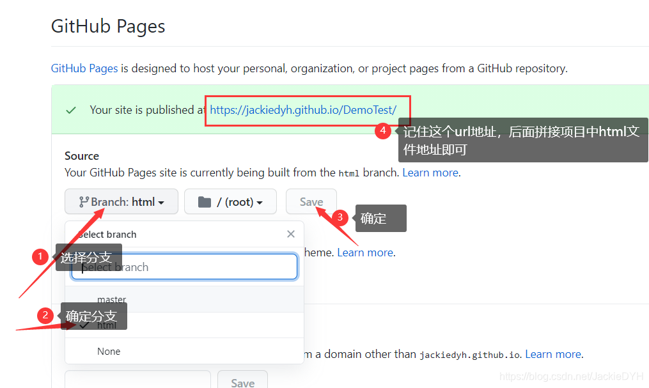This screenshot has height=388, width=649.
Task: Click the Save button beside custom domain field
Action: pyautogui.click(x=242, y=382)
